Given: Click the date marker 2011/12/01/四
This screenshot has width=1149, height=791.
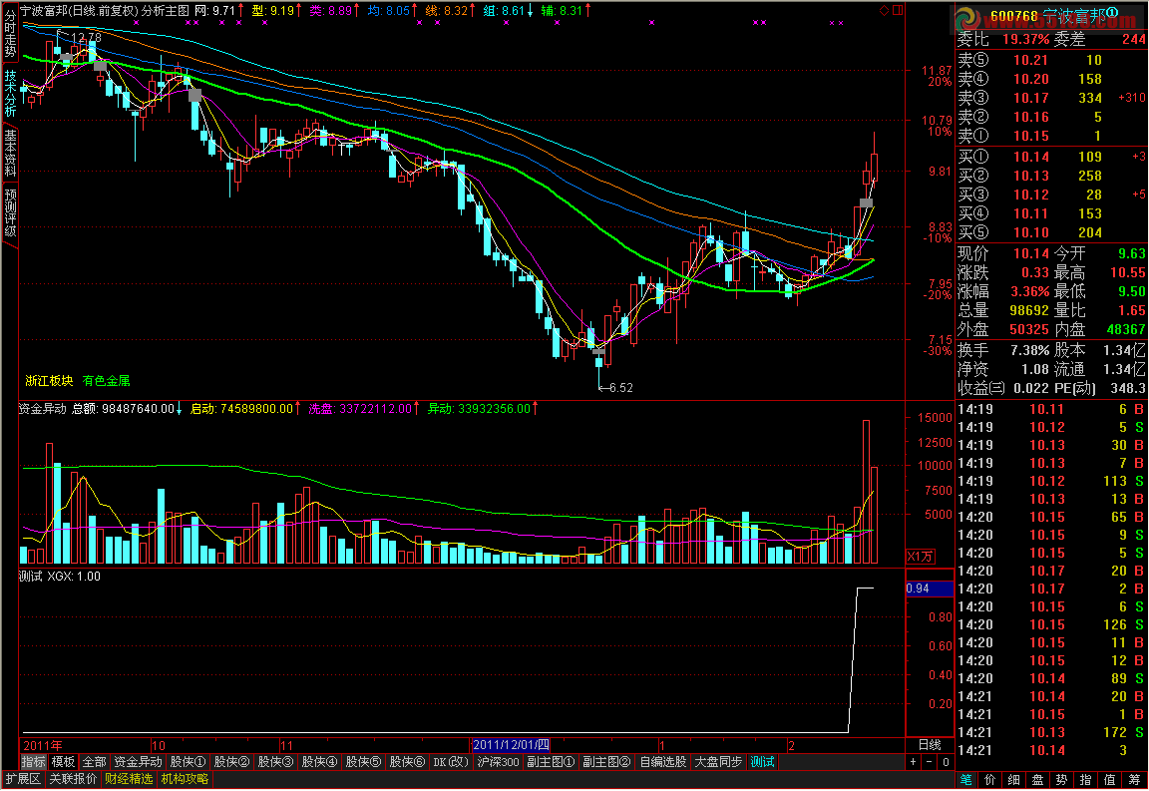Looking at the screenshot, I should [x=511, y=745].
